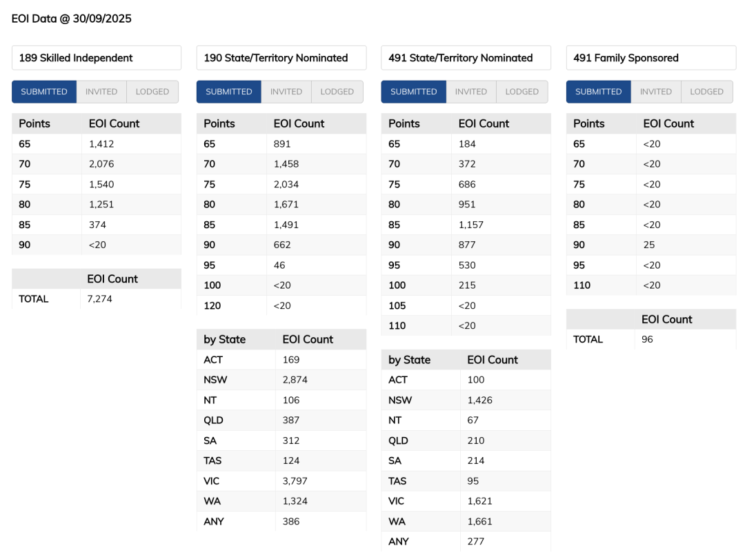Click the 491 Family Sponsored TOTAL value 96

click(x=647, y=339)
